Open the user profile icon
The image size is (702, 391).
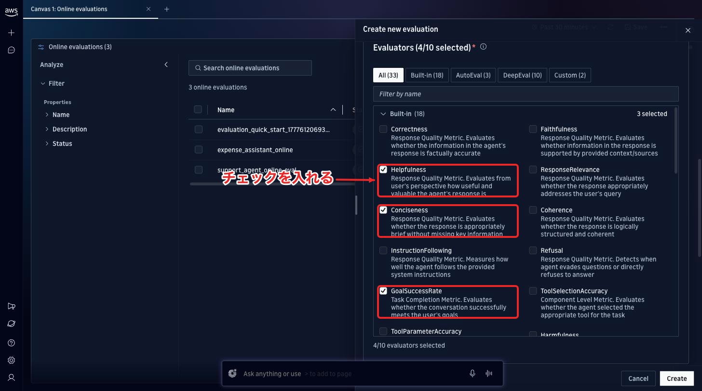click(x=12, y=378)
